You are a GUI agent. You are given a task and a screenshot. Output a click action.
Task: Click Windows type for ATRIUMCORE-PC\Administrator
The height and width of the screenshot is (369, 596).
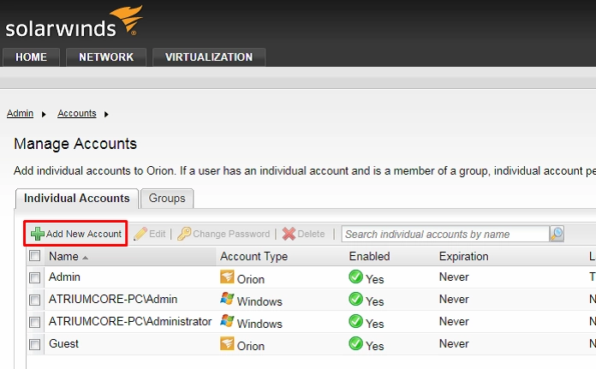pyautogui.click(x=259, y=324)
